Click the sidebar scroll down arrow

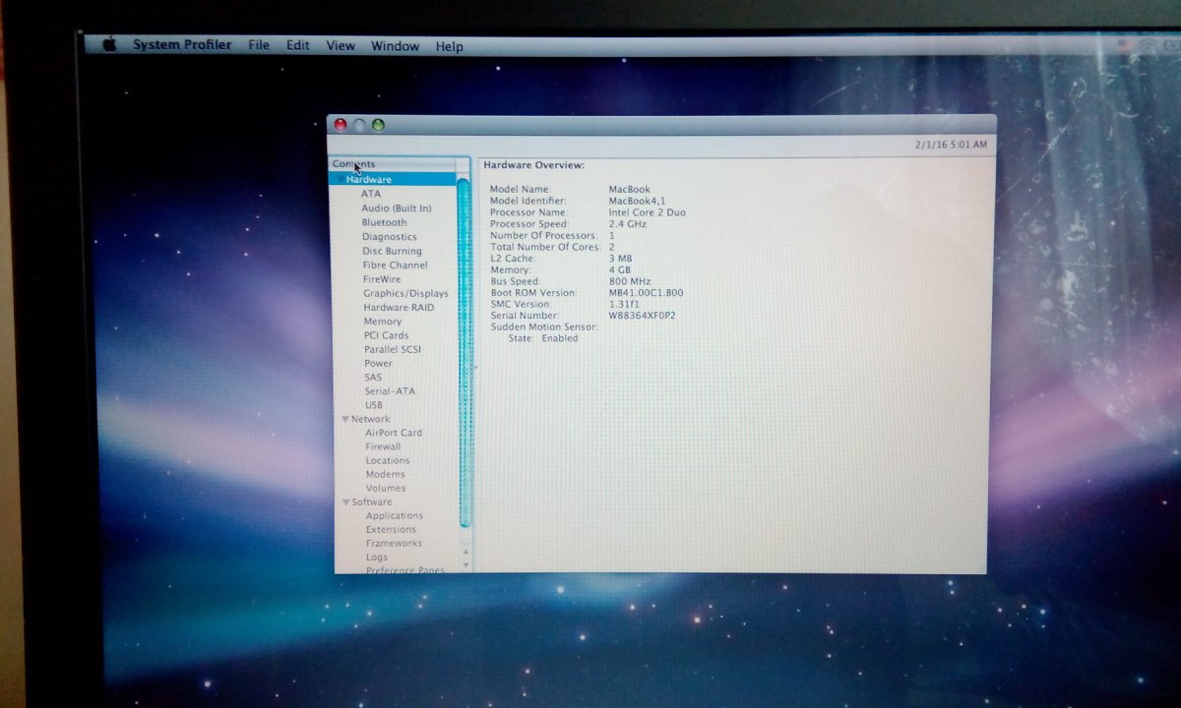[466, 564]
